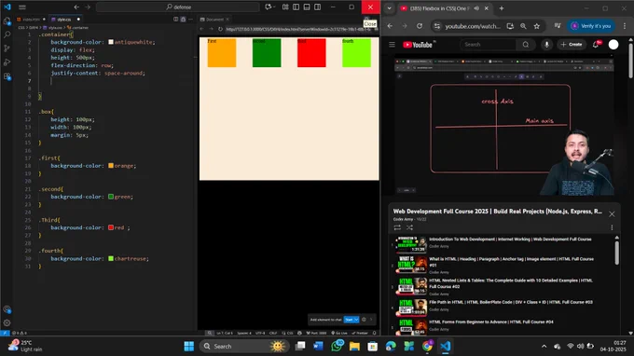Click the Live Preview address bar
Viewport: 634px width, 356px height.
click(x=298, y=29)
